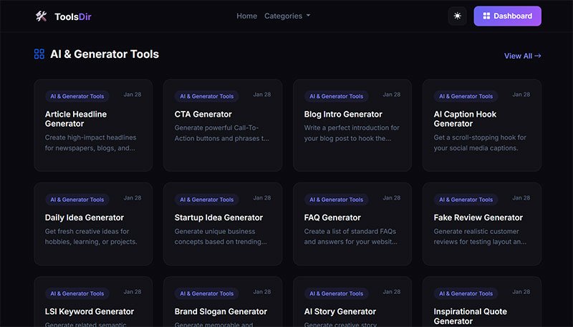Open the Daily Idea Generator tool

[85, 218]
